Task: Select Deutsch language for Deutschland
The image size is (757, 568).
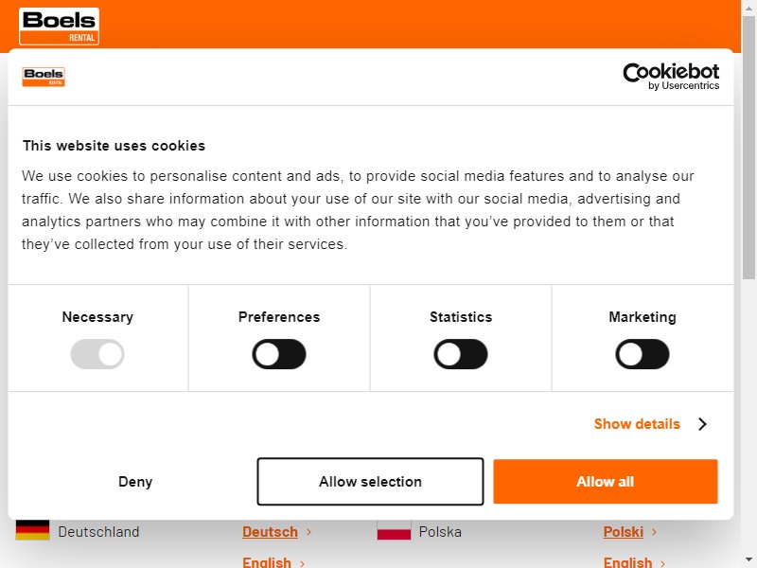Action: coord(270,532)
